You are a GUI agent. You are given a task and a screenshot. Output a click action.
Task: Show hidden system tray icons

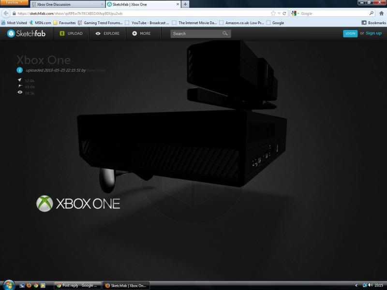click(x=356, y=285)
